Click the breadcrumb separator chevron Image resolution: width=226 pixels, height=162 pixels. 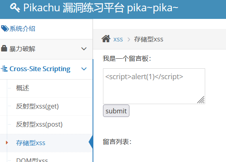129,39
